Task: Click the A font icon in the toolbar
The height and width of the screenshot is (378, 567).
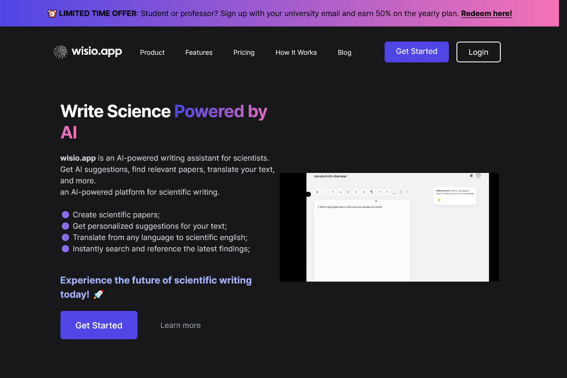Action: tap(341, 192)
